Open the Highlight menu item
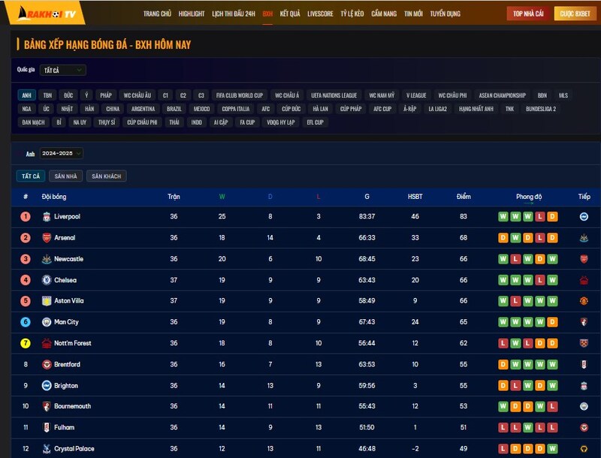 192,14
